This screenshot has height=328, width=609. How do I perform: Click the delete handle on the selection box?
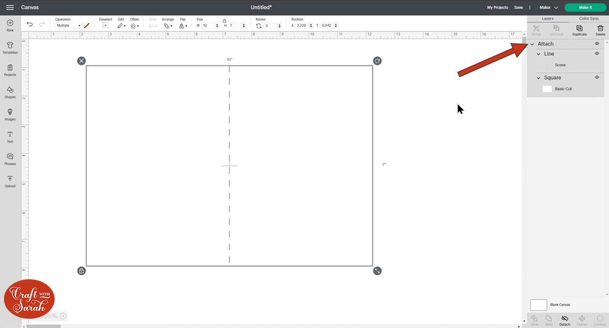pyautogui.click(x=81, y=61)
